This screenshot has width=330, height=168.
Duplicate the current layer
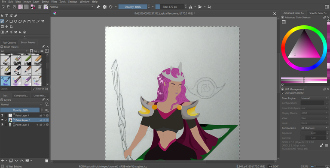[x=11, y=161]
